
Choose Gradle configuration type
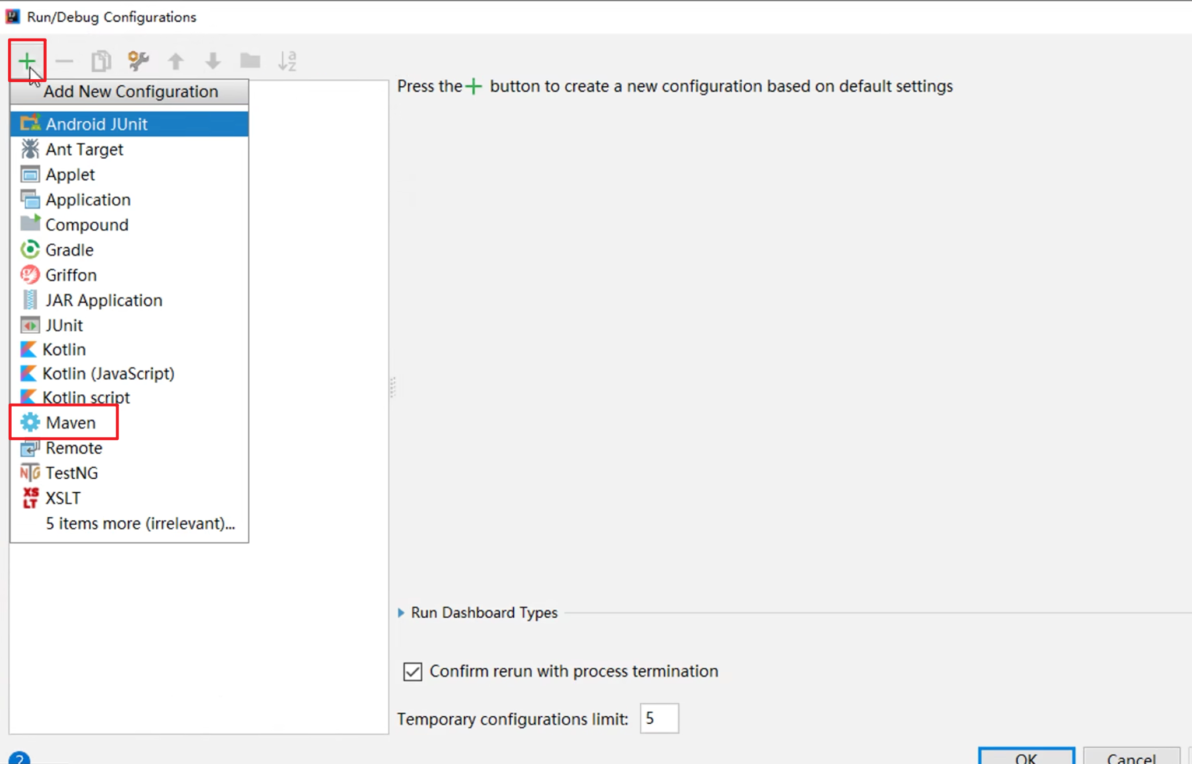[x=69, y=250]
